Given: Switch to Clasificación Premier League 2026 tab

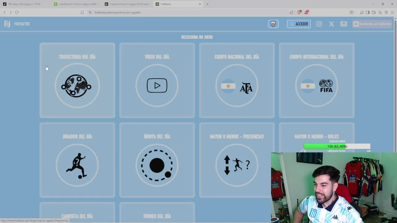Looking at the screenshot, I should pos(76,4).
